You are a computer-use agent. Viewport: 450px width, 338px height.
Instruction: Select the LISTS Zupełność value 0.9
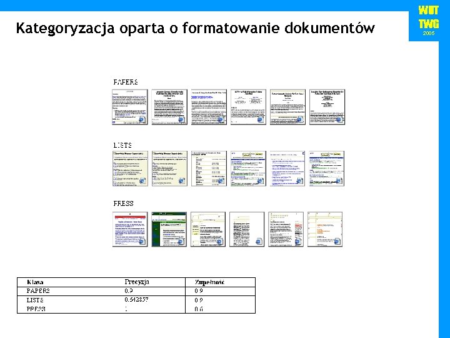199,300
